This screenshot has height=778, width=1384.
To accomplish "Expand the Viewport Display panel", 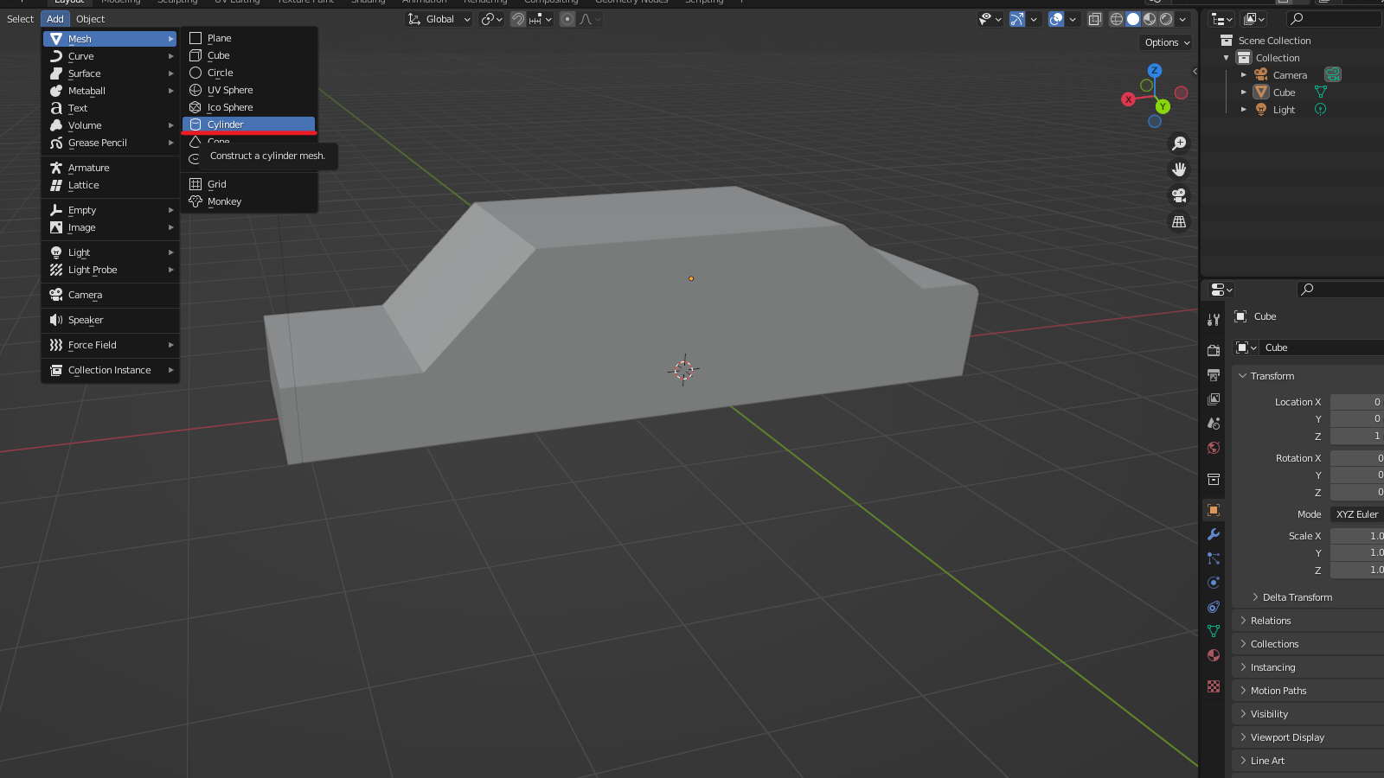I will [1308, 737].
